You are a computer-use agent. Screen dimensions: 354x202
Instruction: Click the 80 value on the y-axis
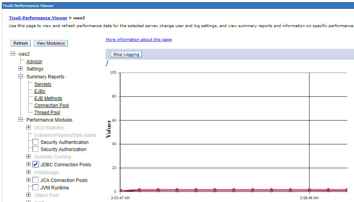(114, 96)
